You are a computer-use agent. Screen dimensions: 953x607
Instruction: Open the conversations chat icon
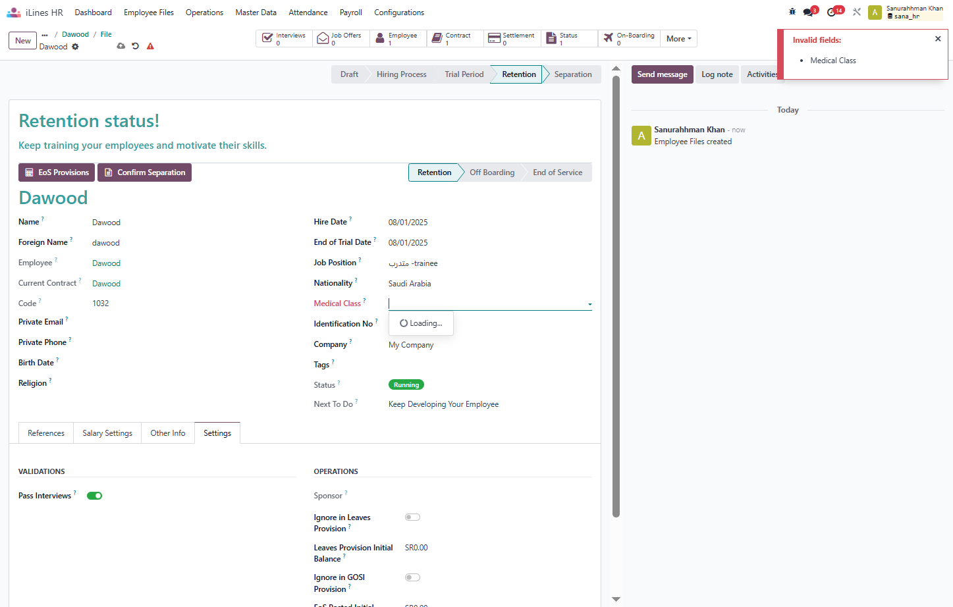pyautogui.click(x=809, y=12)
